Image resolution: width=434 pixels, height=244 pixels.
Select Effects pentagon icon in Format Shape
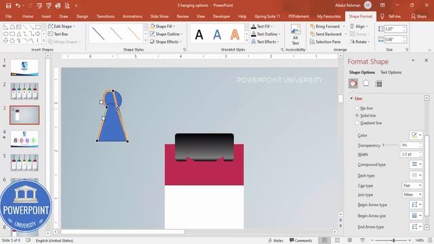pyautogui.click(x=366, y=83)
